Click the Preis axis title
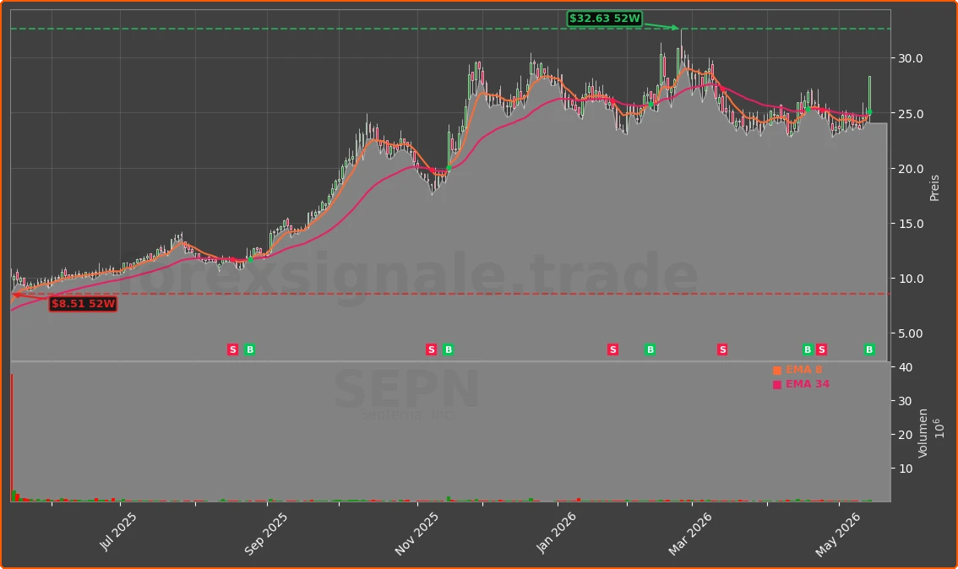Image resolution: width=958 pixels, height=569 pixels. tap(934, 188)
